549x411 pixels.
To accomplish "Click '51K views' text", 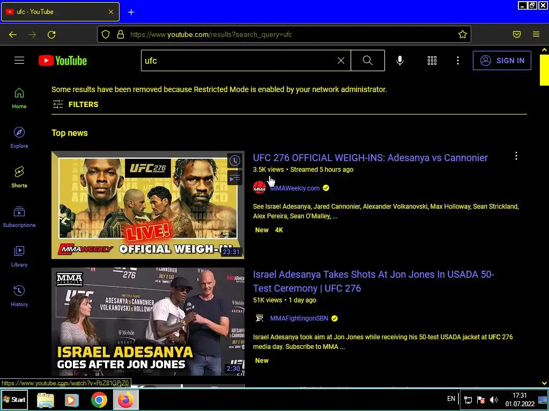I will [x=268, y=300].
